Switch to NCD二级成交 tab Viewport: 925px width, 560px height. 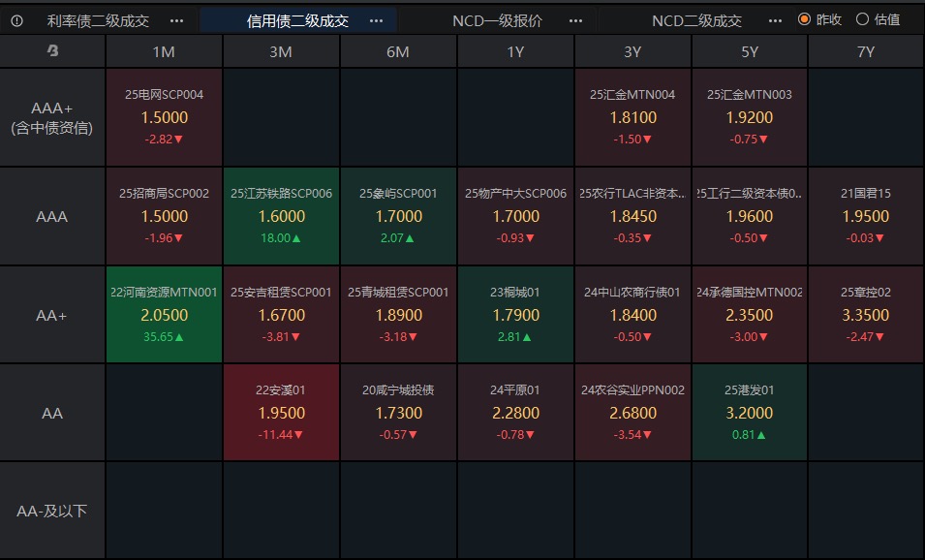(x=696, y=21)
